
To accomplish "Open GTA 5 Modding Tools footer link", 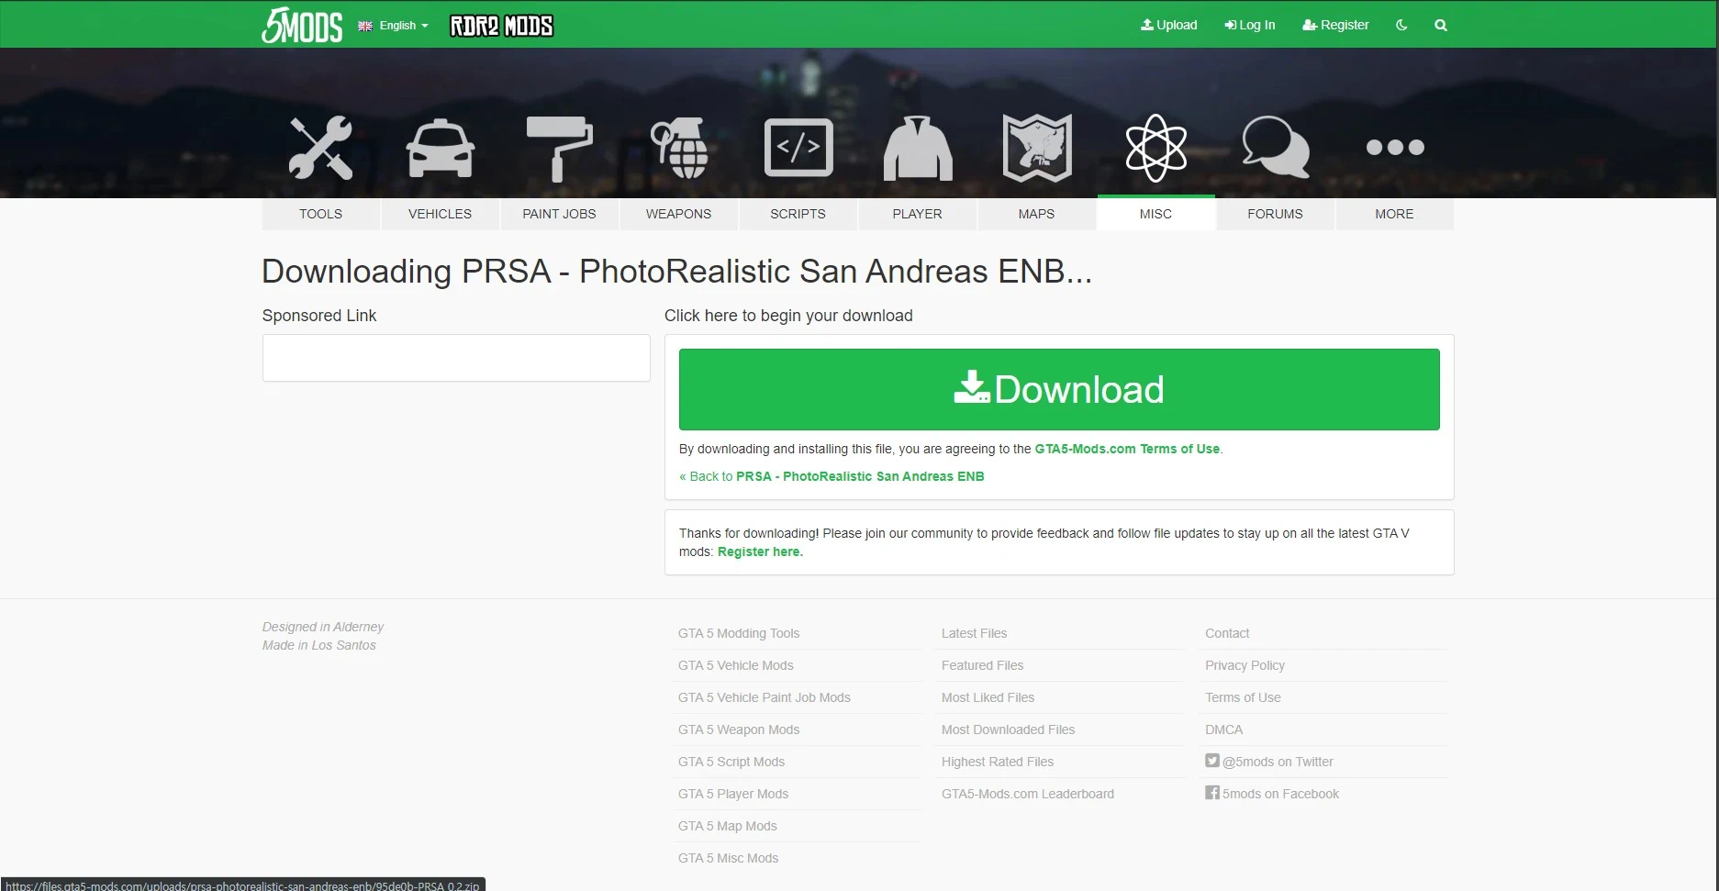I will pos(739,633).
